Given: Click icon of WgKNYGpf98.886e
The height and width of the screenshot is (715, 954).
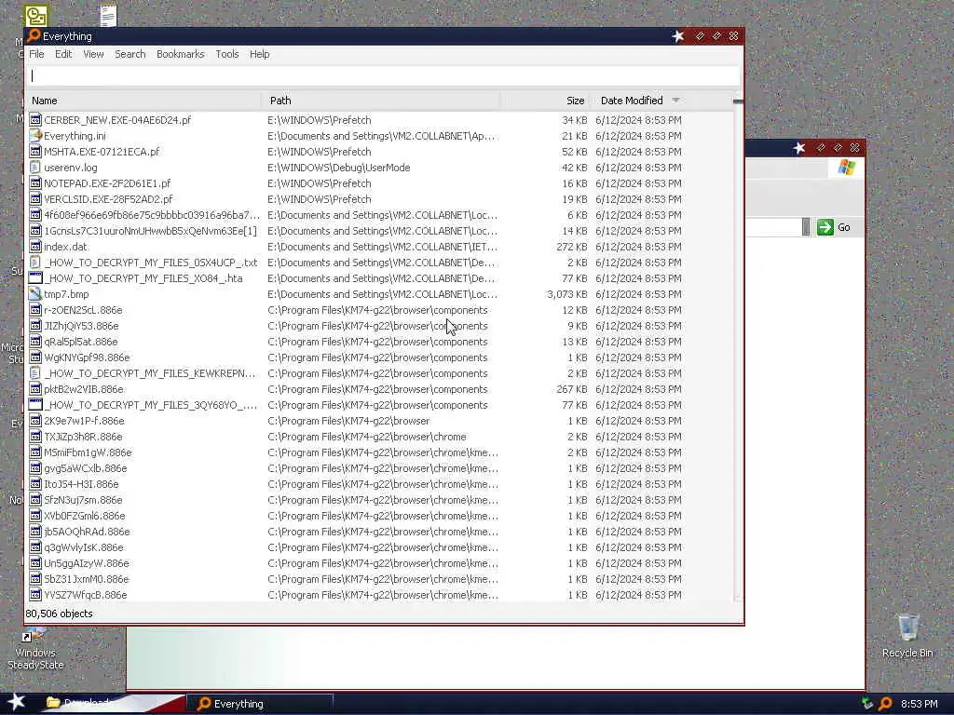Looking at the screenshot, I should (35, 357).
